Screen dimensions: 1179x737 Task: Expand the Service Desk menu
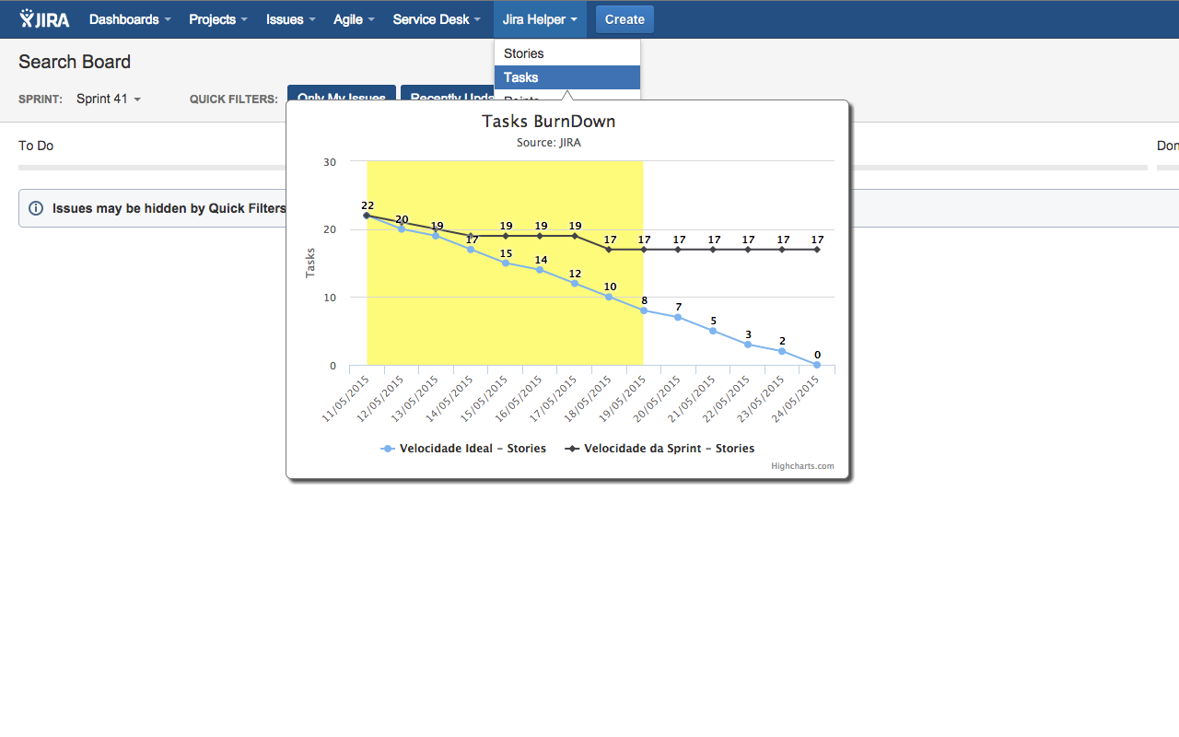tap(437, 19)
